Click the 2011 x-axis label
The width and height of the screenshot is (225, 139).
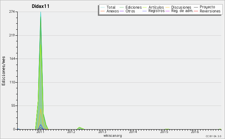pyautogui.click(x=40, y=131)
